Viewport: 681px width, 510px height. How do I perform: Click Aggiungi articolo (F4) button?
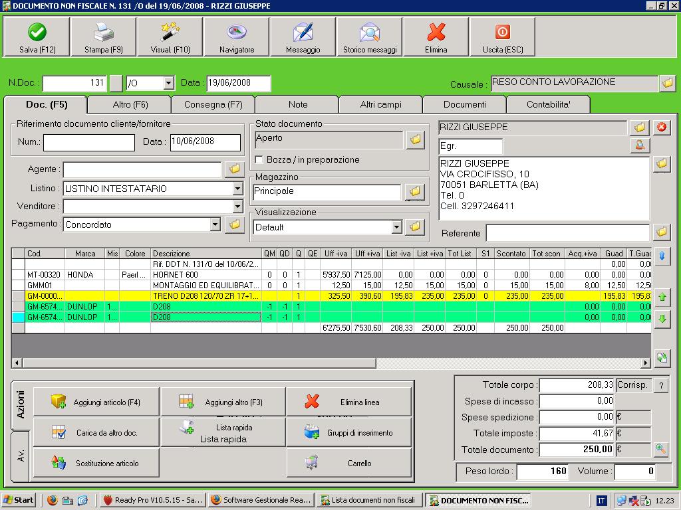point(96,402)
